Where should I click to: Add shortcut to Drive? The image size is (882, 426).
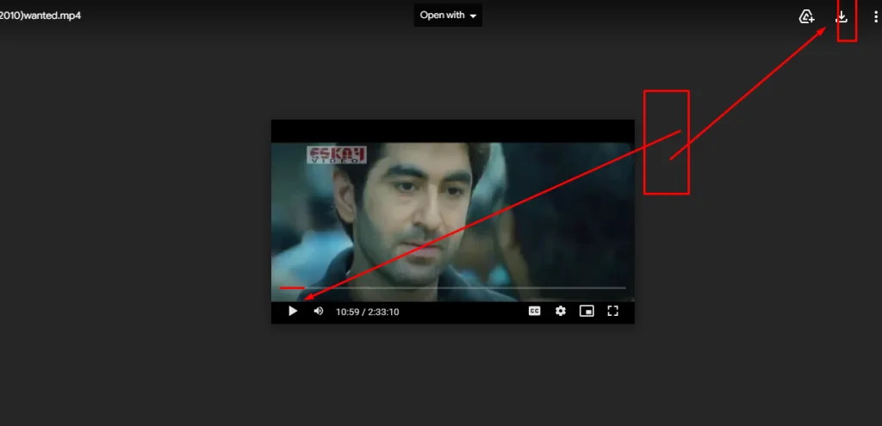(x=806, y=17)
